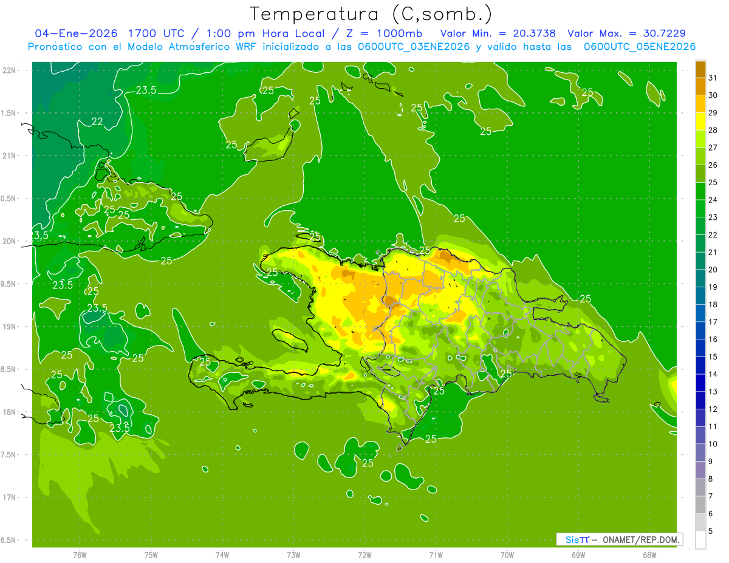Click the "69W" longitude axis label
Screen dimensions: 729x563
point(578,555)
